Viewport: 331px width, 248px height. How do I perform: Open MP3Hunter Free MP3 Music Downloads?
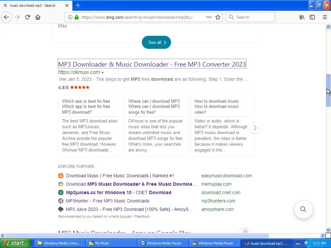pyautogui.click(x=107, y=201)
